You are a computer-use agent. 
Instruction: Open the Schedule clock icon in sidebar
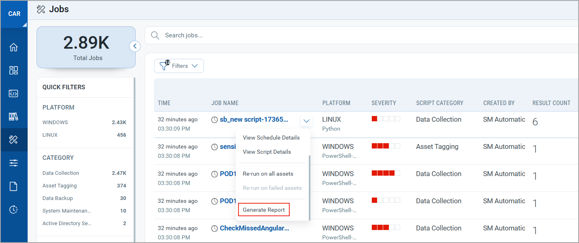[13, 209]
